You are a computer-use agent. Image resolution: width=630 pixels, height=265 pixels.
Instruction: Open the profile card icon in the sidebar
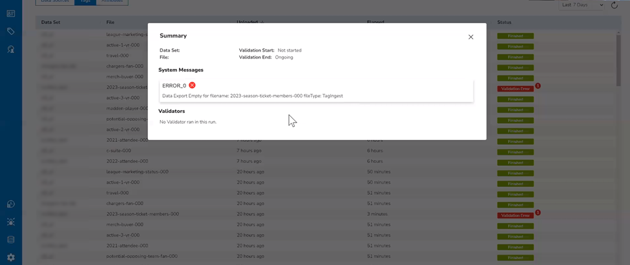pos(11,14)
